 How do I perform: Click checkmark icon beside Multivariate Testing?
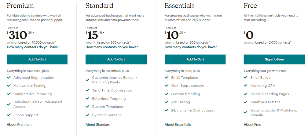(9, 86)
